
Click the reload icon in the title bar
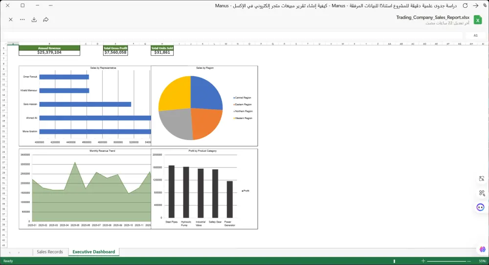[x=465, y=5]
